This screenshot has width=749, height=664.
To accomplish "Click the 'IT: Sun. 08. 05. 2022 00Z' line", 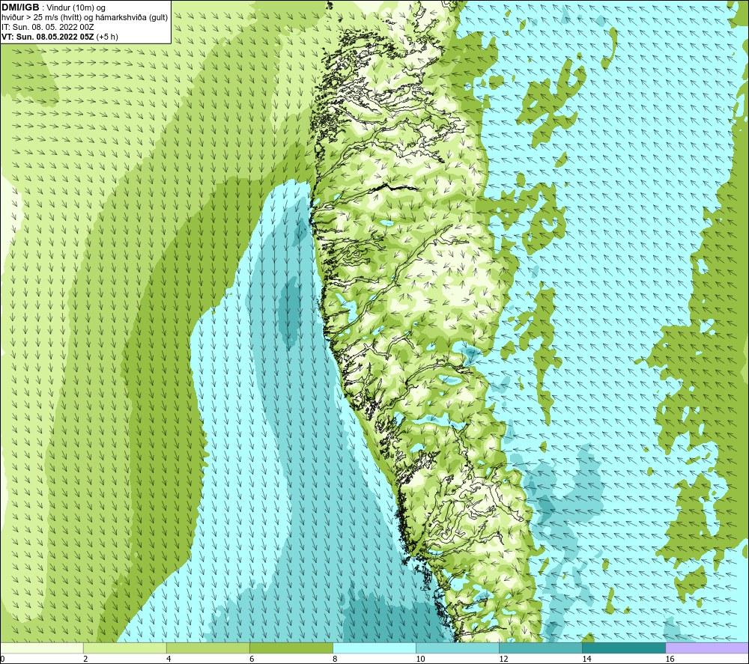I will click(x=41, y=27).
